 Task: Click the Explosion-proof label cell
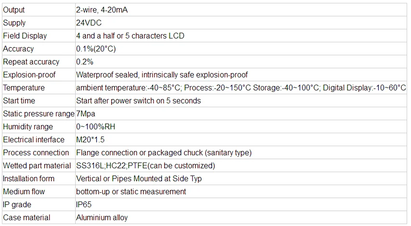pyautogui.click(x=29, y=75)
